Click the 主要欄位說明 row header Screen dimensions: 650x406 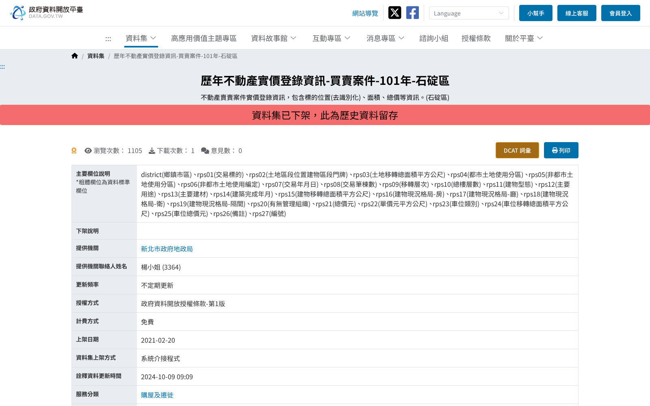[104, 194]
